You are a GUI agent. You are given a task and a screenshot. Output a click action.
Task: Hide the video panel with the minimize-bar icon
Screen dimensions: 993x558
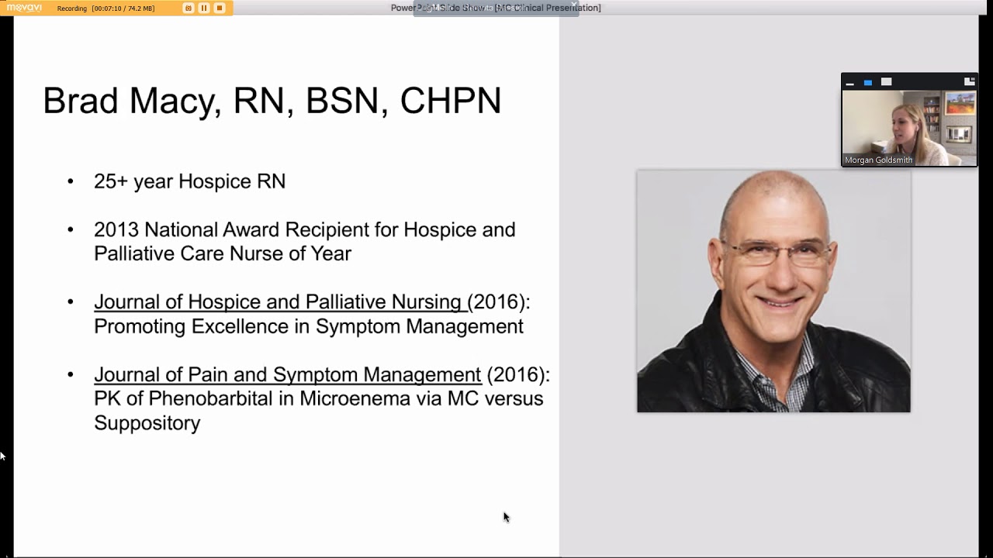coord(850,82)
